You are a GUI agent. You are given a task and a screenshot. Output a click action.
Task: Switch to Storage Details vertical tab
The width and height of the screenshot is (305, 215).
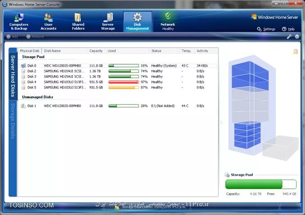(x=13, y=121)
